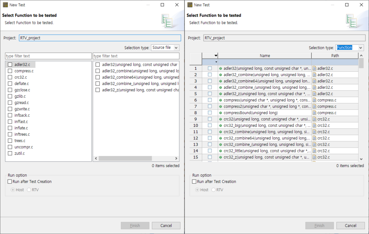Select gzwrite.c text in source file list
The width and height of the screenshot is (369, 234).
(x=22, y=109)
